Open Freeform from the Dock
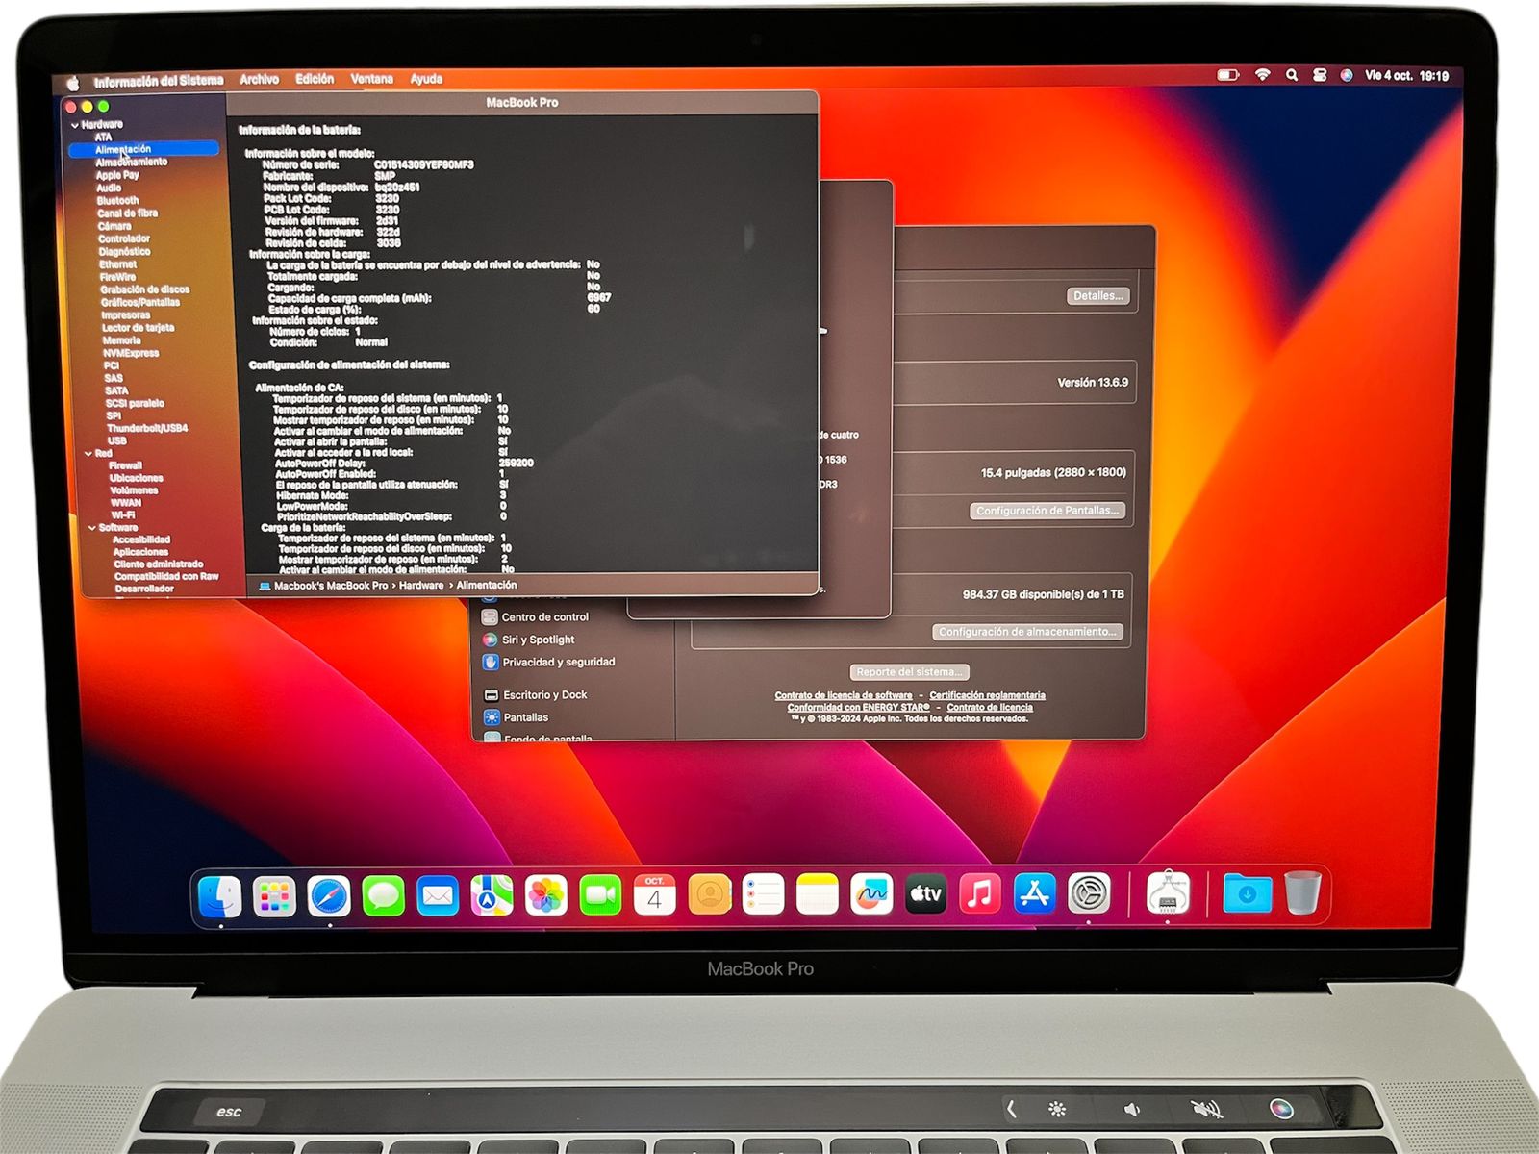The height and width of the screenshot is (1154, 1539). [x=871, y=895]
